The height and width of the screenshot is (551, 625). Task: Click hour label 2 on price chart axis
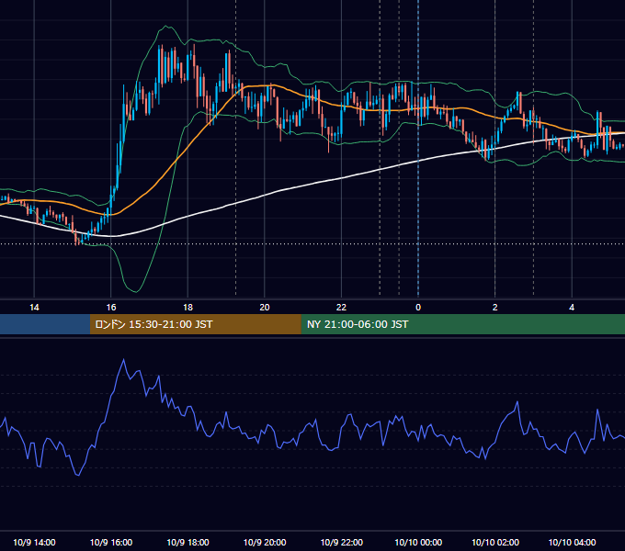[495, 308]
